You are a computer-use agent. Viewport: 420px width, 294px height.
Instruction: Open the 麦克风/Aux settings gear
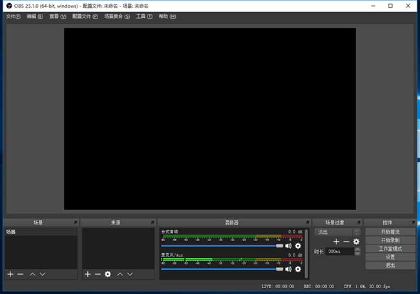coord(298,269)
